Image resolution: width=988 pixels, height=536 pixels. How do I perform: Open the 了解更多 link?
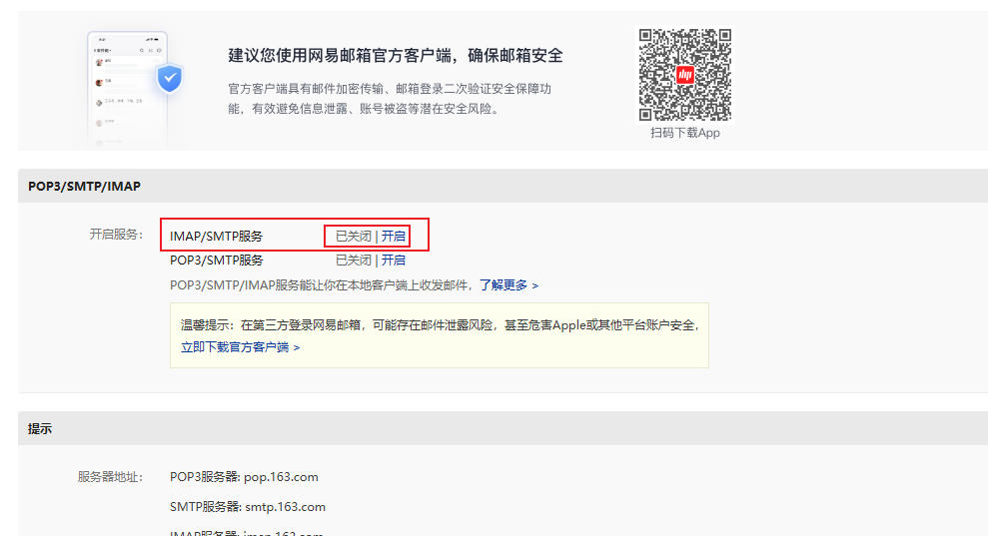point(507,284)
